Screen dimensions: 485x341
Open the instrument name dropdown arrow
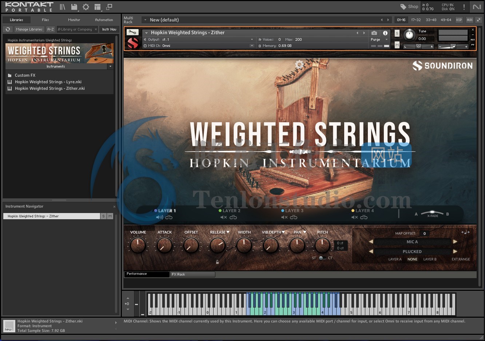tap(147, 33)
